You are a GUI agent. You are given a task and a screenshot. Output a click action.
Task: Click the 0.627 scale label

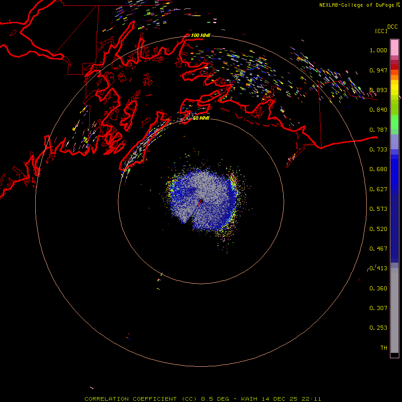click(x=378, y=189)
